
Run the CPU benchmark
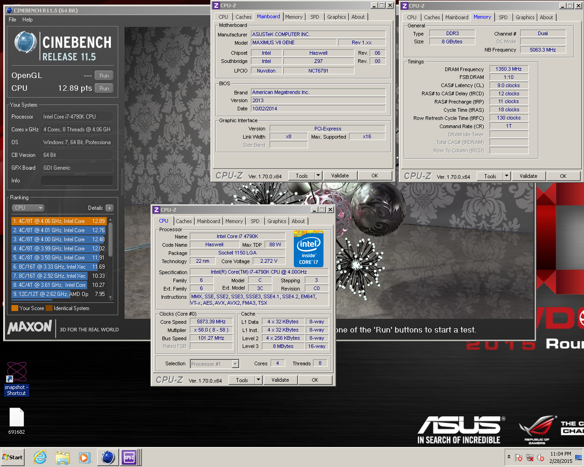click(104, 88)
